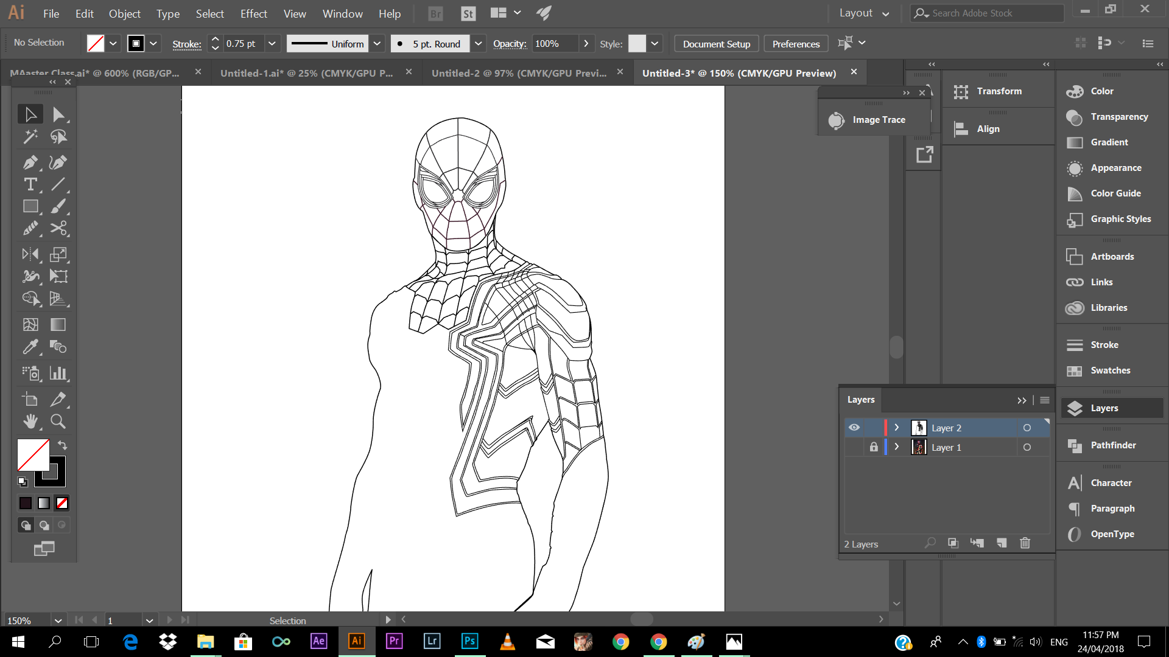The image size is (1169, 657).
Task: Expand Layer 2 sublayers
Action: [897, 428]
